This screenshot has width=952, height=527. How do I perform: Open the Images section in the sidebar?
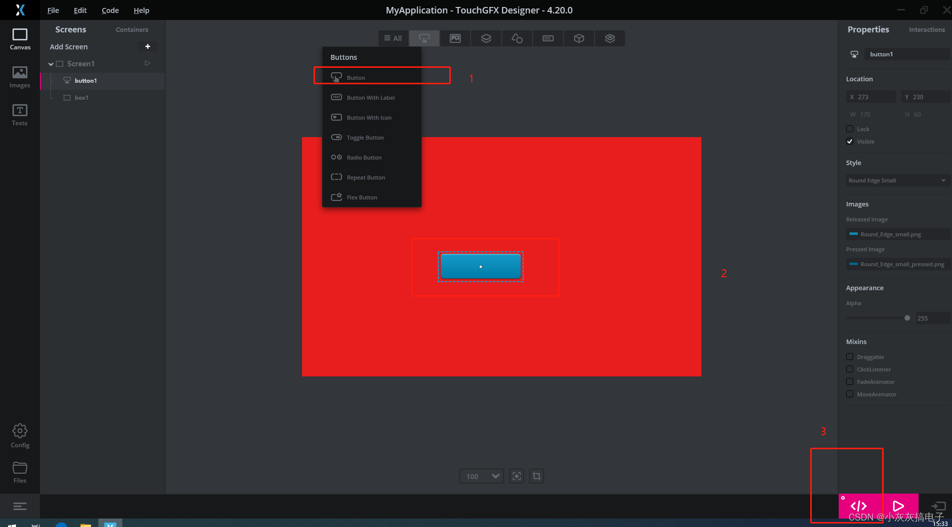(20, 77)
